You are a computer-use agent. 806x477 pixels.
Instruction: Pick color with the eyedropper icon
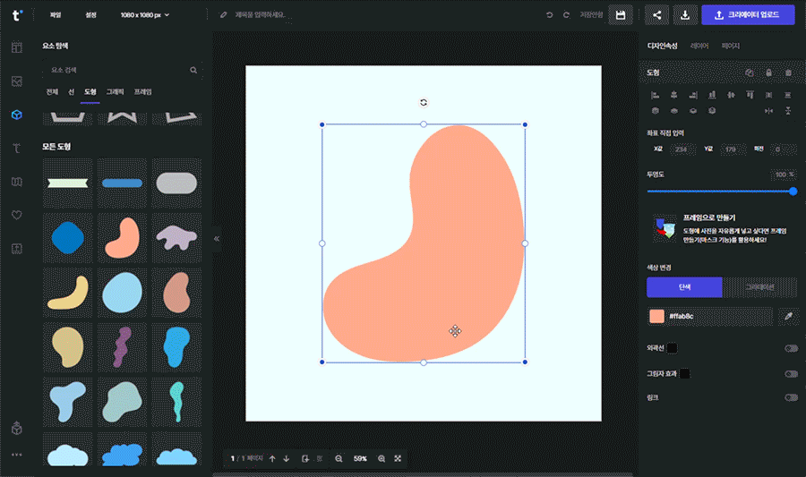click(x=789, y=316)
